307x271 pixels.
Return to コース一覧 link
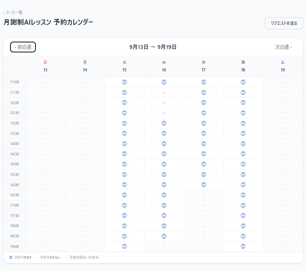point(13,12)
